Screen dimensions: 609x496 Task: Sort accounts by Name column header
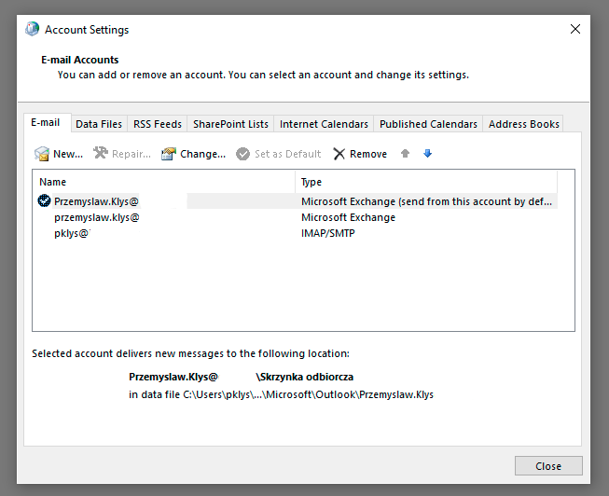click(163, 182)
